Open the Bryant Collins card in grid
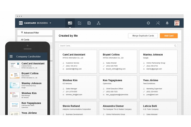191x127 pixels. tap(118, 61)
